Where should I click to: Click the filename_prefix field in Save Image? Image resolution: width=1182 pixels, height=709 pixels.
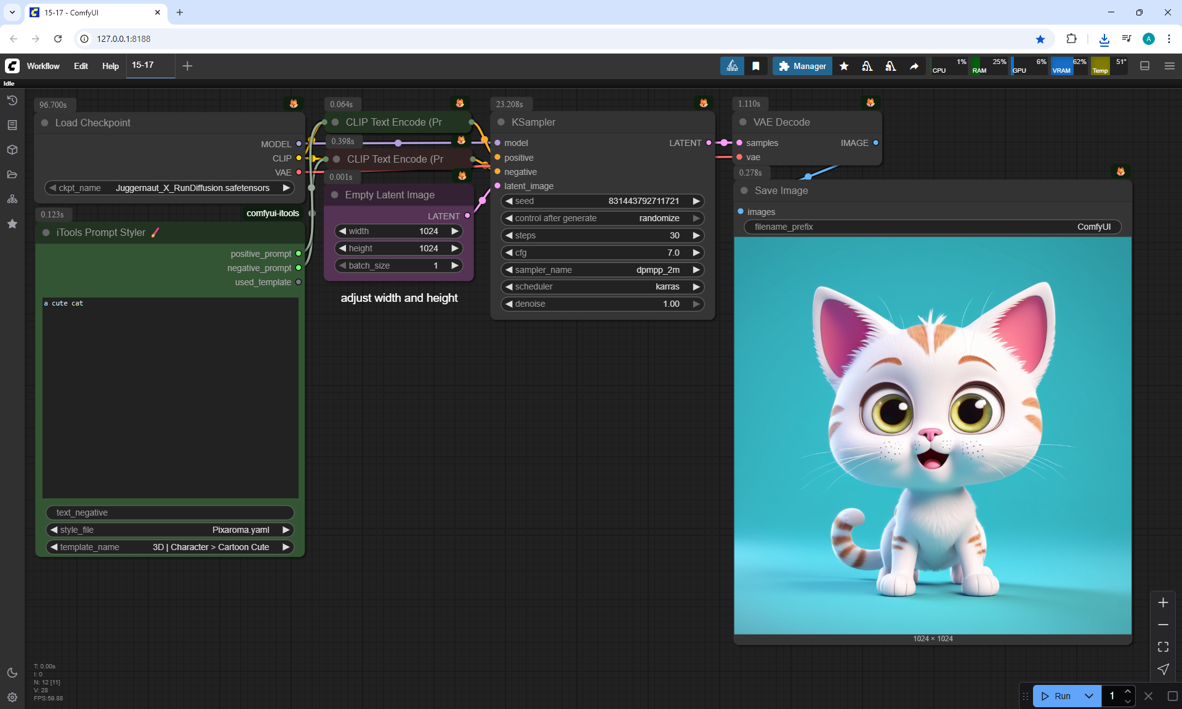coord(933,227)
